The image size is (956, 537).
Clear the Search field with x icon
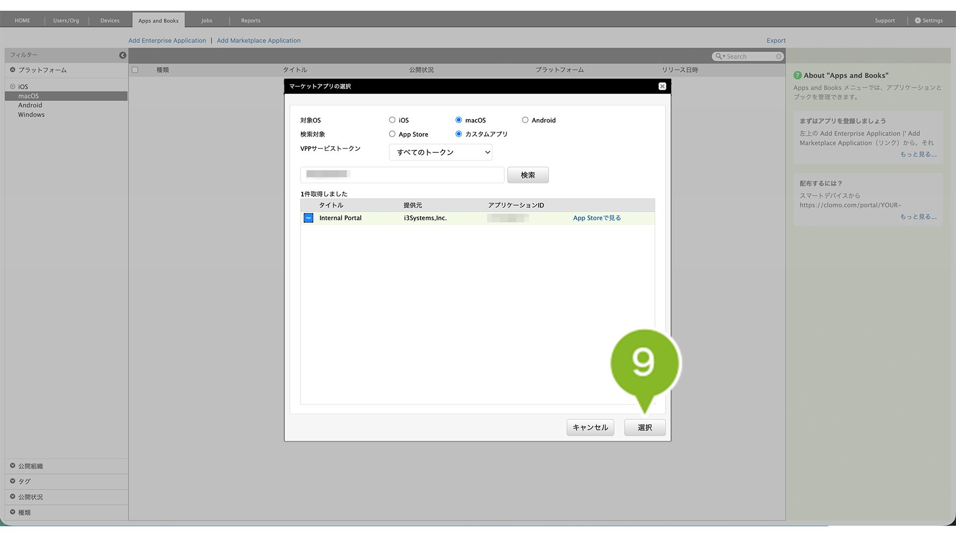click(779, 56)
